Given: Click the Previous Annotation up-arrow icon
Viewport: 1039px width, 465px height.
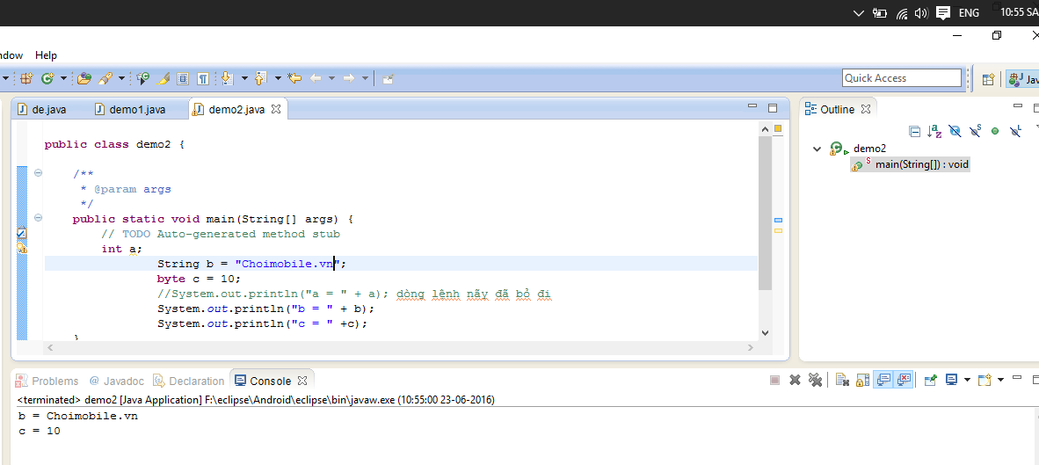Looking at the screenshot, I should (x=260, y=78).
